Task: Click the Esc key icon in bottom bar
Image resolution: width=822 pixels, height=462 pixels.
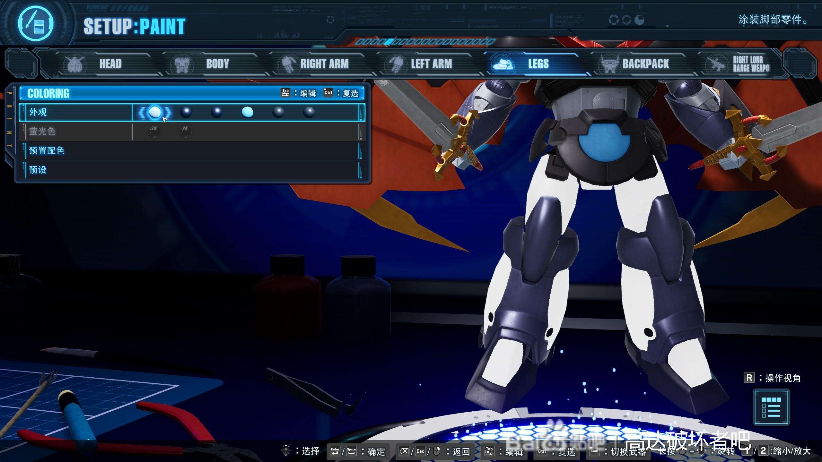Action: tap(420, 451)
